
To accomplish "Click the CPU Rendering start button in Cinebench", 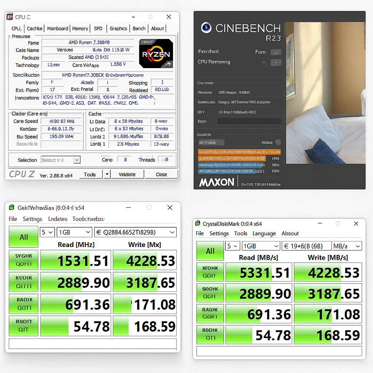I will point(276,63).
